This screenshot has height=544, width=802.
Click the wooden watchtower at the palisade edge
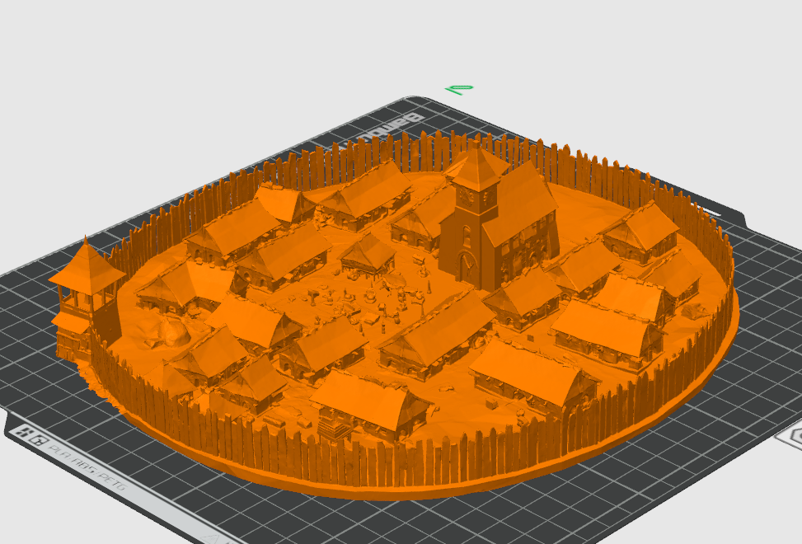point(86,299)
